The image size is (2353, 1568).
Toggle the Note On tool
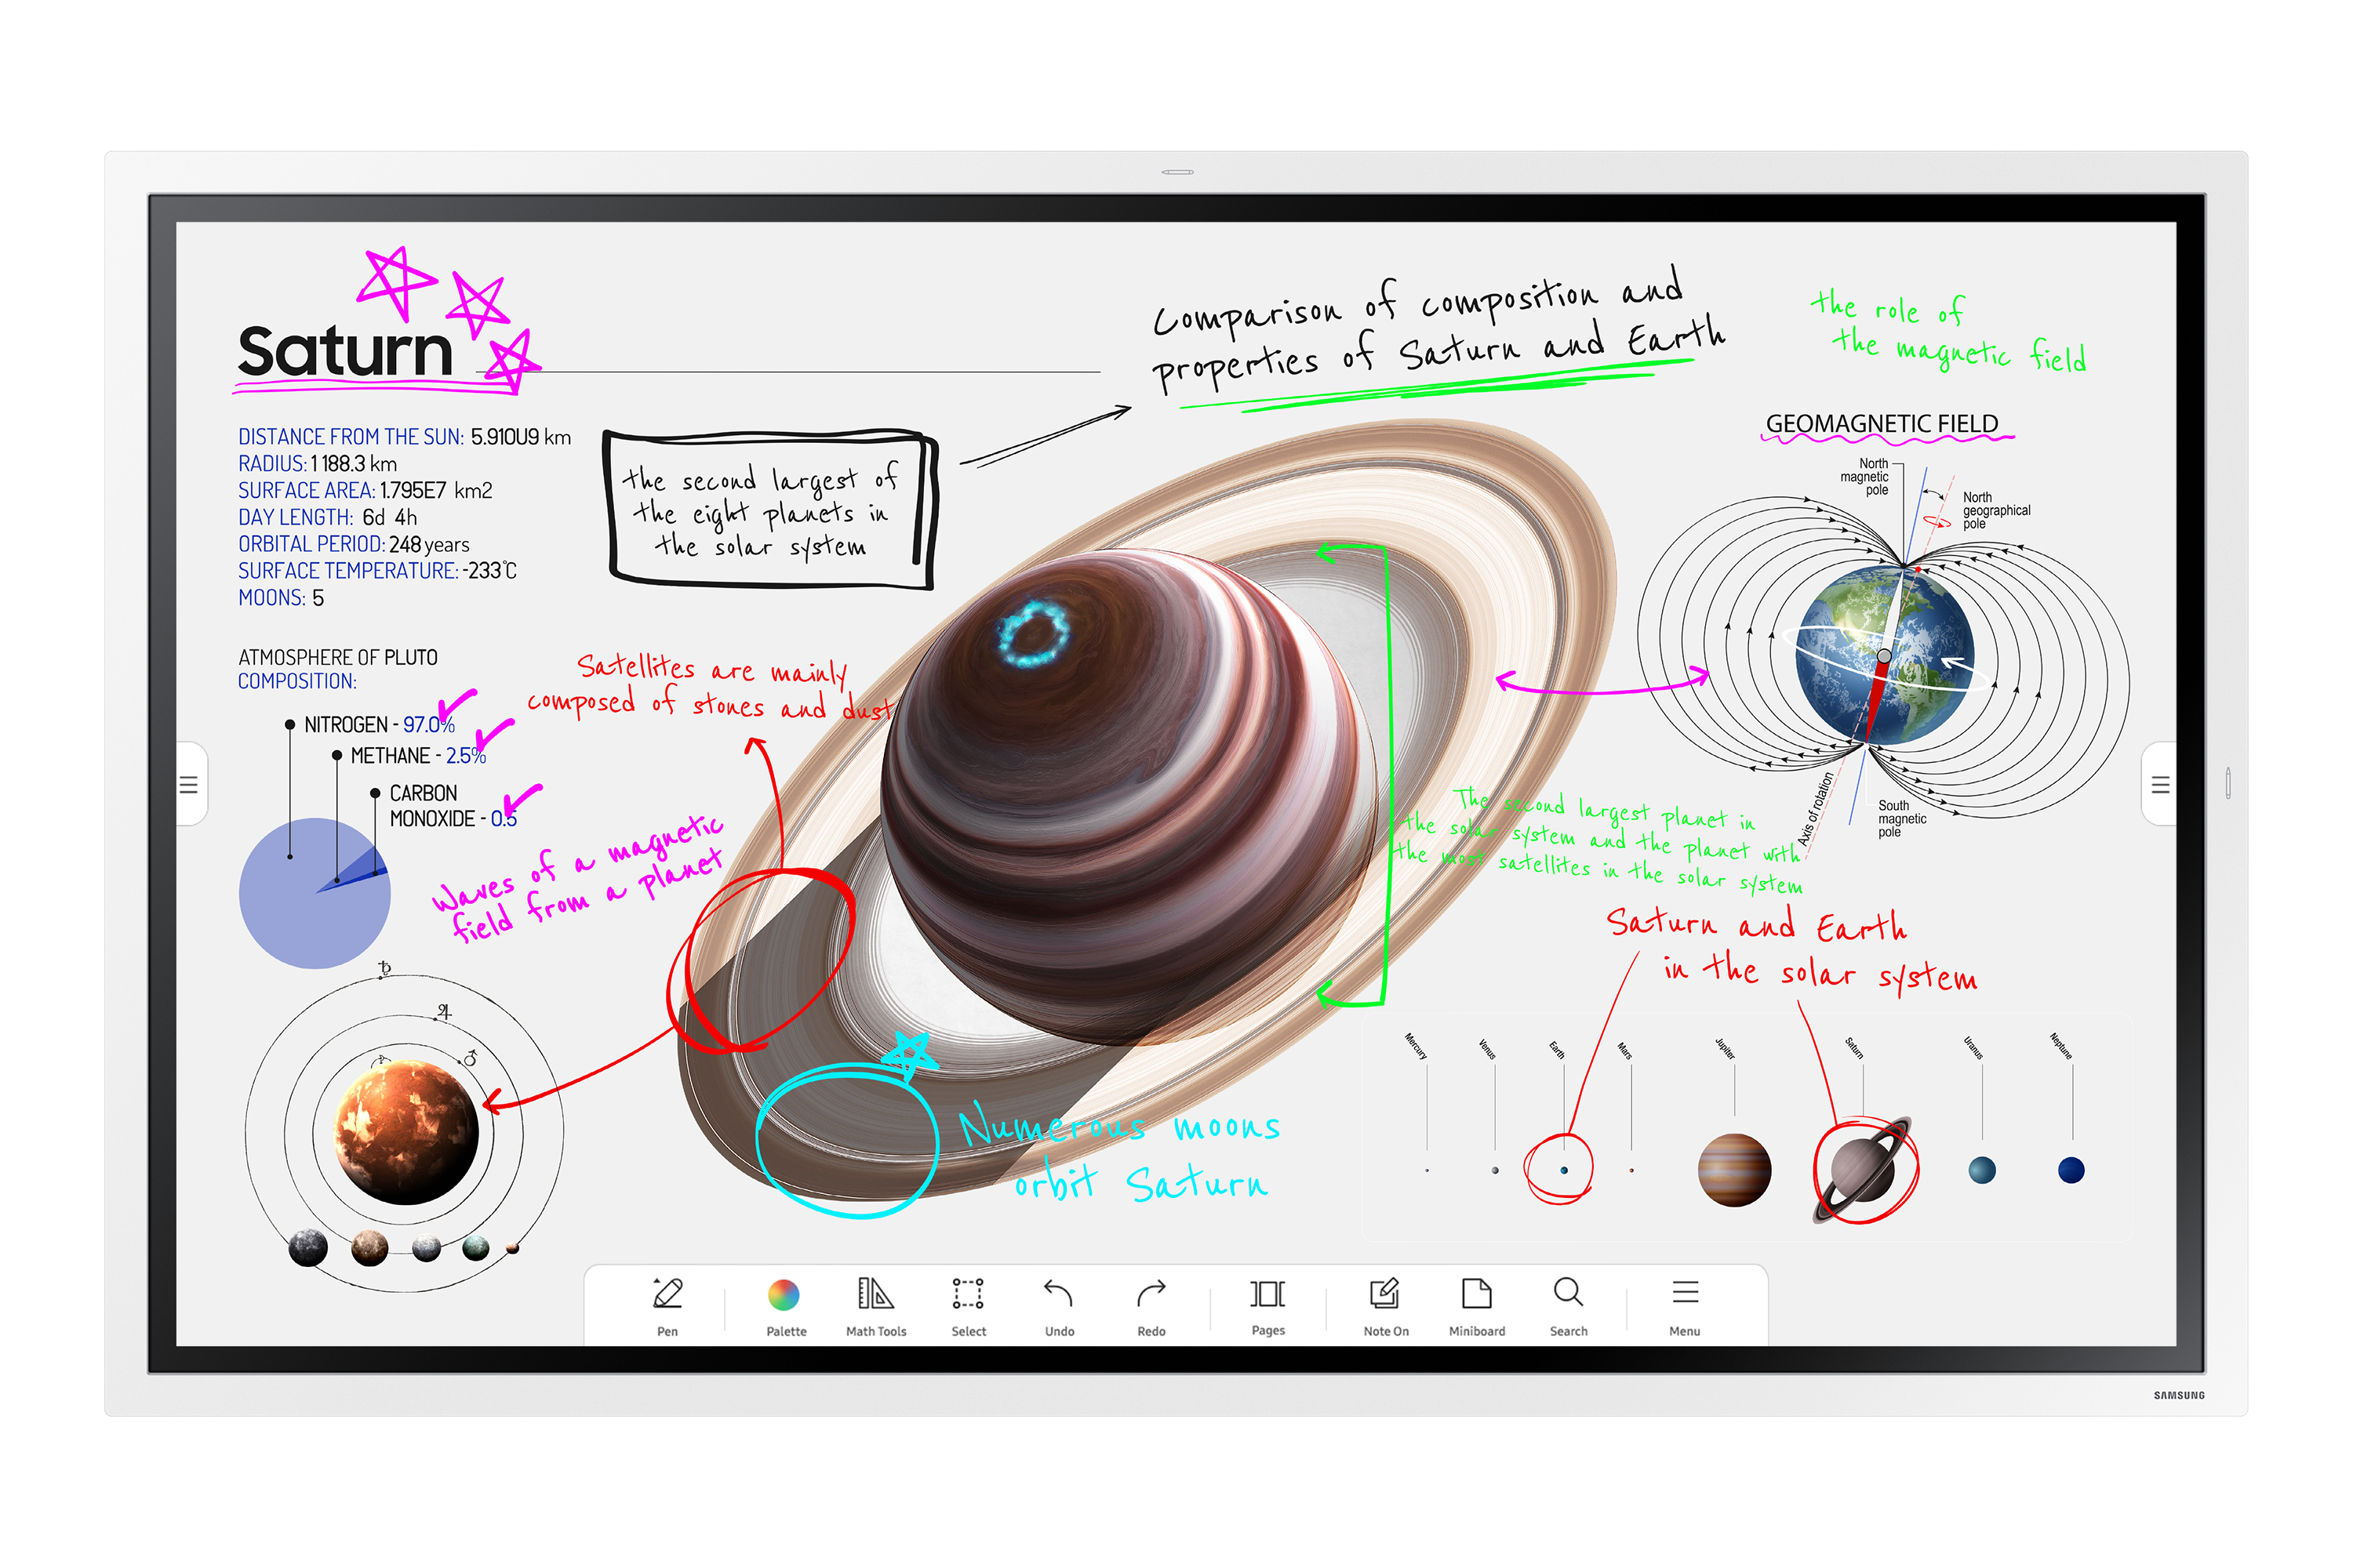point(1381,1312)
